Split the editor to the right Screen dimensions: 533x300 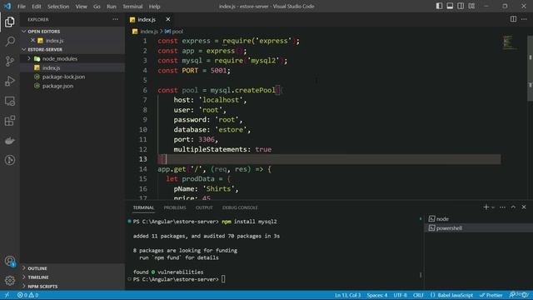coord(513,19)
